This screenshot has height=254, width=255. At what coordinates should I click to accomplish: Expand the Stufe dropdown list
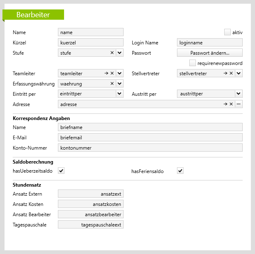119,53
